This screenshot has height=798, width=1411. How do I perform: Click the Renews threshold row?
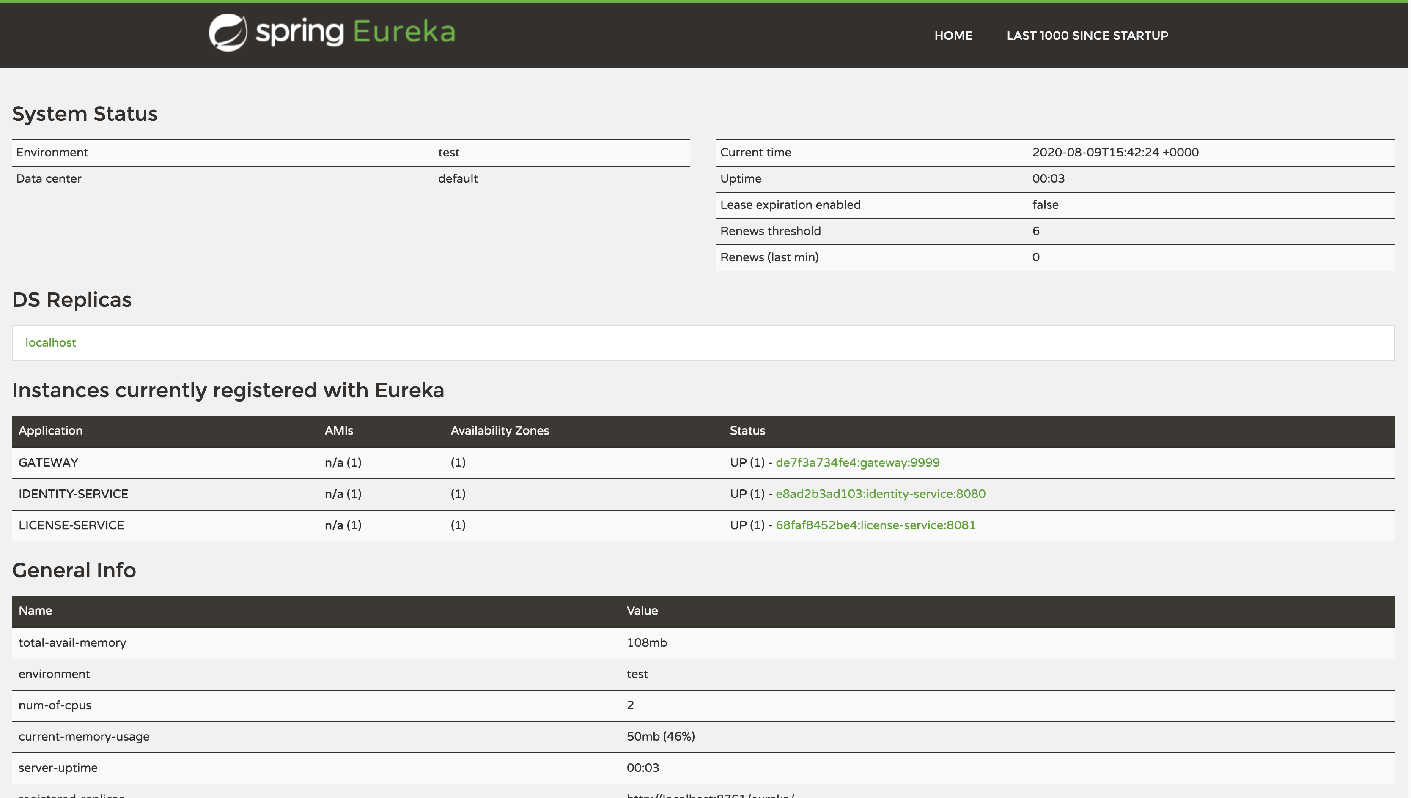[x=770, y=231]
